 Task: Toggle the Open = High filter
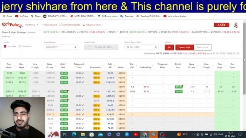(184, 47)
